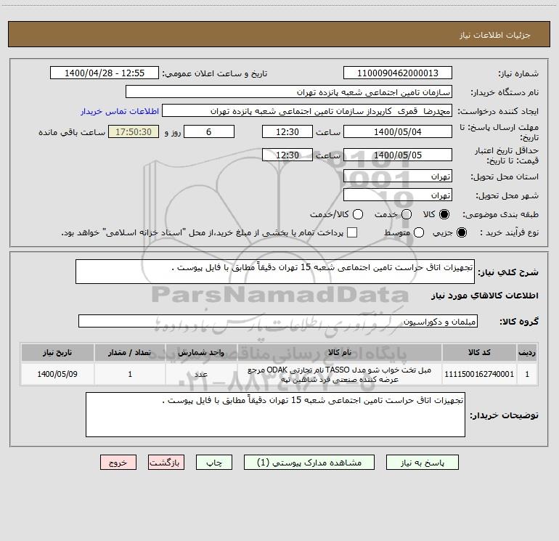Click the deadline date field 1400/05/04
The image size is (559, 541).
coord(398,131)
